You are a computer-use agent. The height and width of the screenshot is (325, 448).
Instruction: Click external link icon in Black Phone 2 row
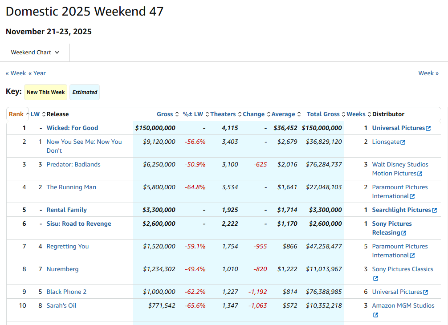[x=426, y=292]
